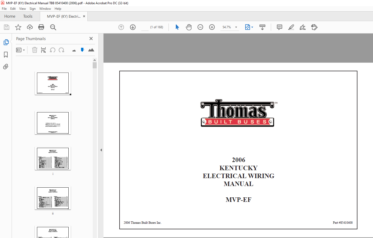Viewport: 373px width, 238px height.
Task: Click the print pages icon in thumbnails toolbar
Action: [44, 50]
